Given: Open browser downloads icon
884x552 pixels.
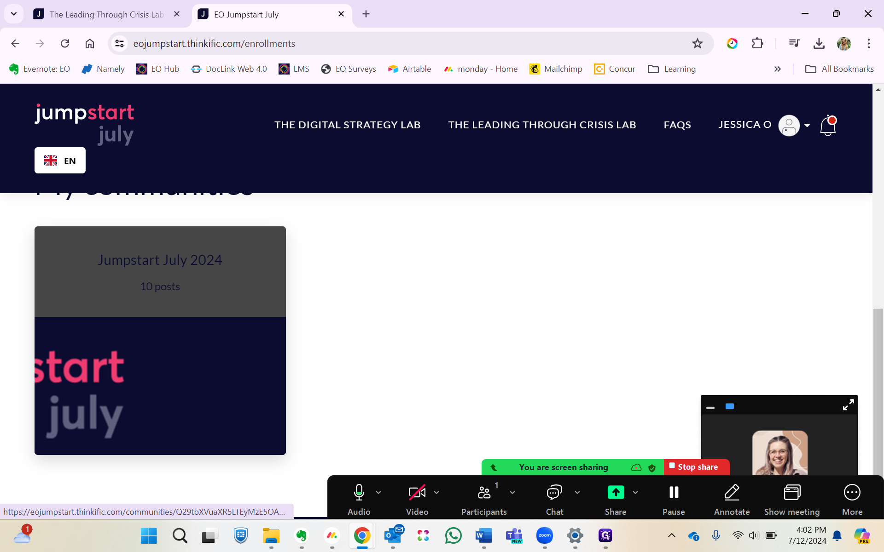Looking at the screenshot, I should (x=819, y=43).
